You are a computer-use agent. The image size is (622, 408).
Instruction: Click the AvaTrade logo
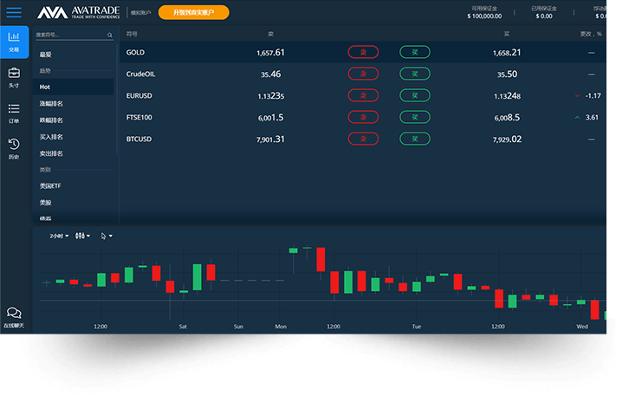(x=80, y=13)
